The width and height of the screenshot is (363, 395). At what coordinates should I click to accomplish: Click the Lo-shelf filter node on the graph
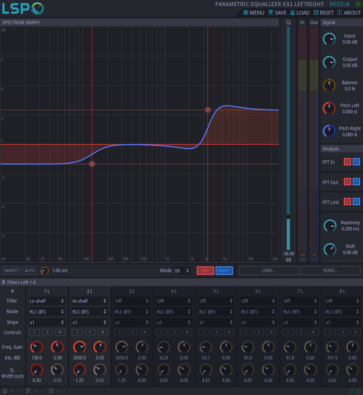(92, 164)
